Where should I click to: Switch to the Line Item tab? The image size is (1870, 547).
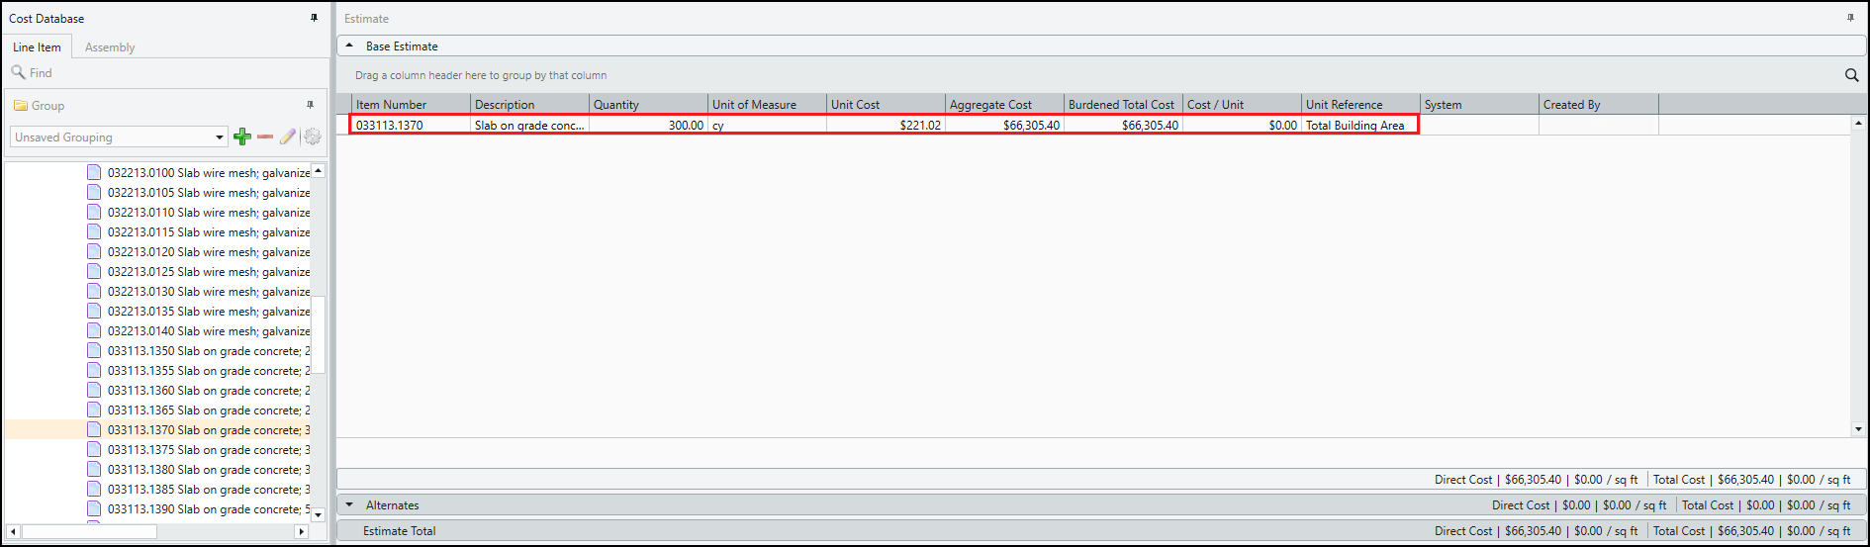[x=37, y=47]
